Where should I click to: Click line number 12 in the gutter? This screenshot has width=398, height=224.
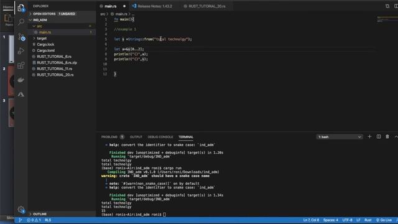click(x=105, y=74)
